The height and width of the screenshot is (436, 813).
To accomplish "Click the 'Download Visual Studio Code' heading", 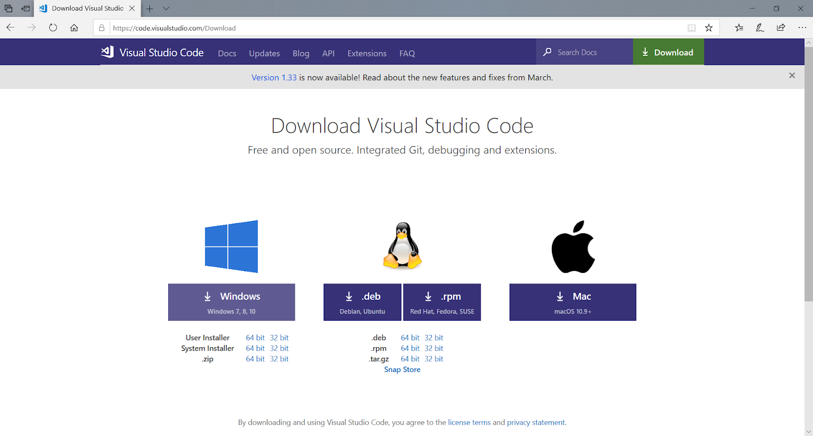I will click(x=402, y=126).
